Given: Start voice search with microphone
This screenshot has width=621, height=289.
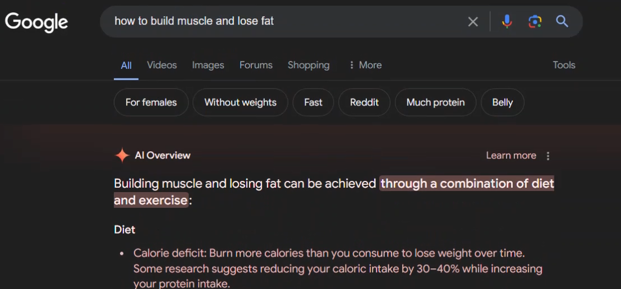Looking at the screenshot, I should (x=507, y=21).
